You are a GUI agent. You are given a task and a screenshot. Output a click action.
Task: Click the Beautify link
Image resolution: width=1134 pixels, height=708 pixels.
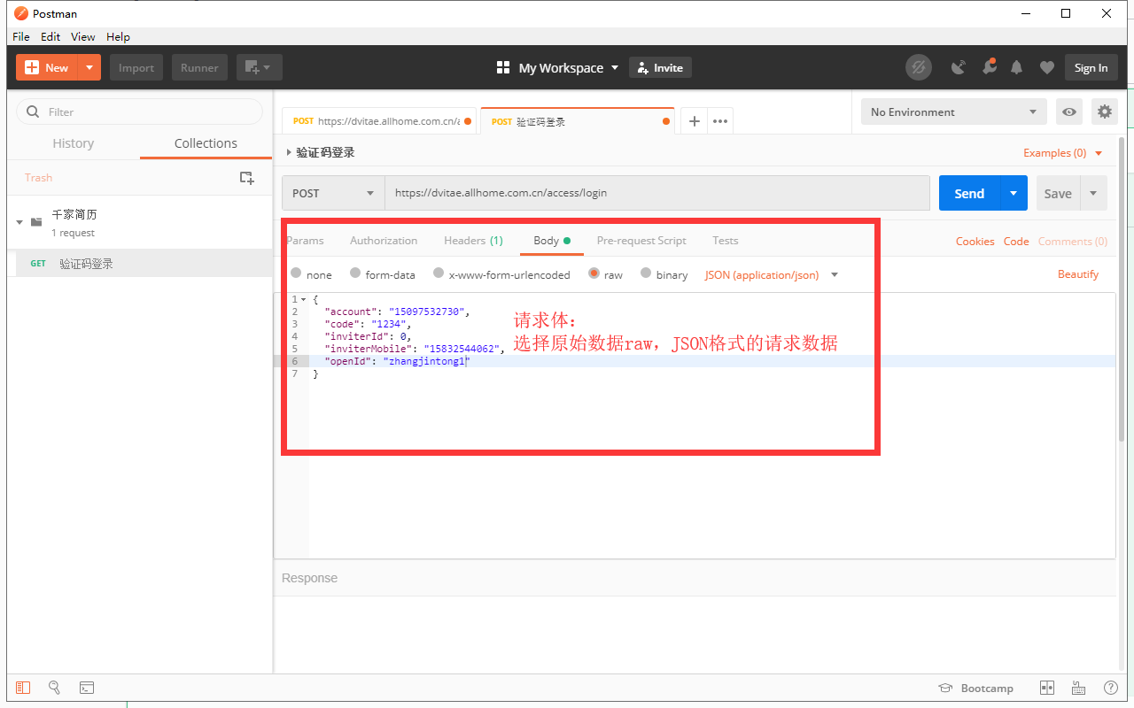(x=1078, y=274)
